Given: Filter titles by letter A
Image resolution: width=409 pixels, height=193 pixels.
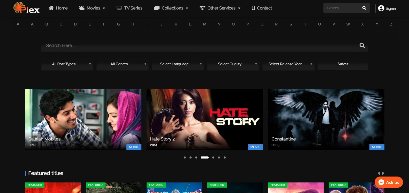Looking at the screenshot, I should (x=32, y=24).
